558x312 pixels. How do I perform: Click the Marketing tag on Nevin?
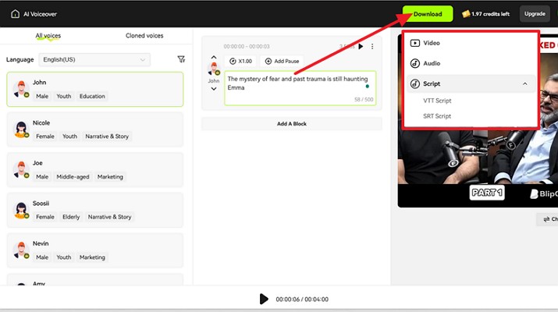[x=92, y=257]
